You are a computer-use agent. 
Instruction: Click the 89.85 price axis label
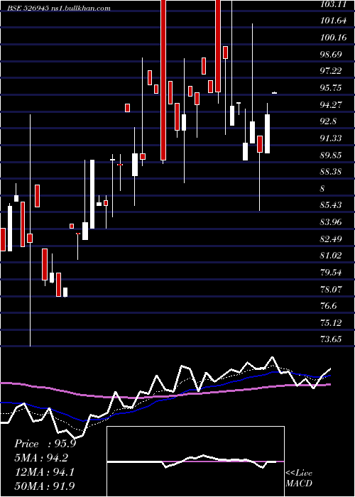click(331, 155)
